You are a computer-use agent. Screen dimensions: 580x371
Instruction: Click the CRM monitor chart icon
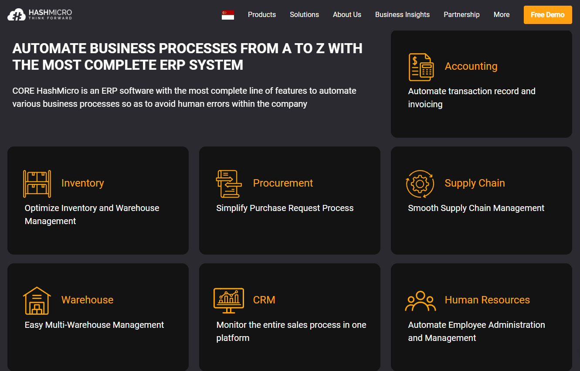click(x=229, y=301)
